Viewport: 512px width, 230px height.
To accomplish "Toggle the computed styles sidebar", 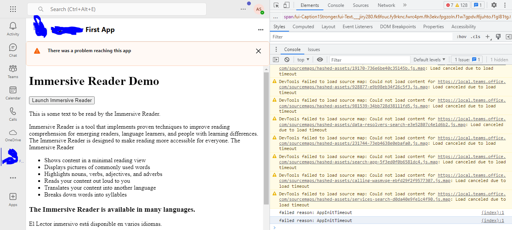I will pos(508,37).
